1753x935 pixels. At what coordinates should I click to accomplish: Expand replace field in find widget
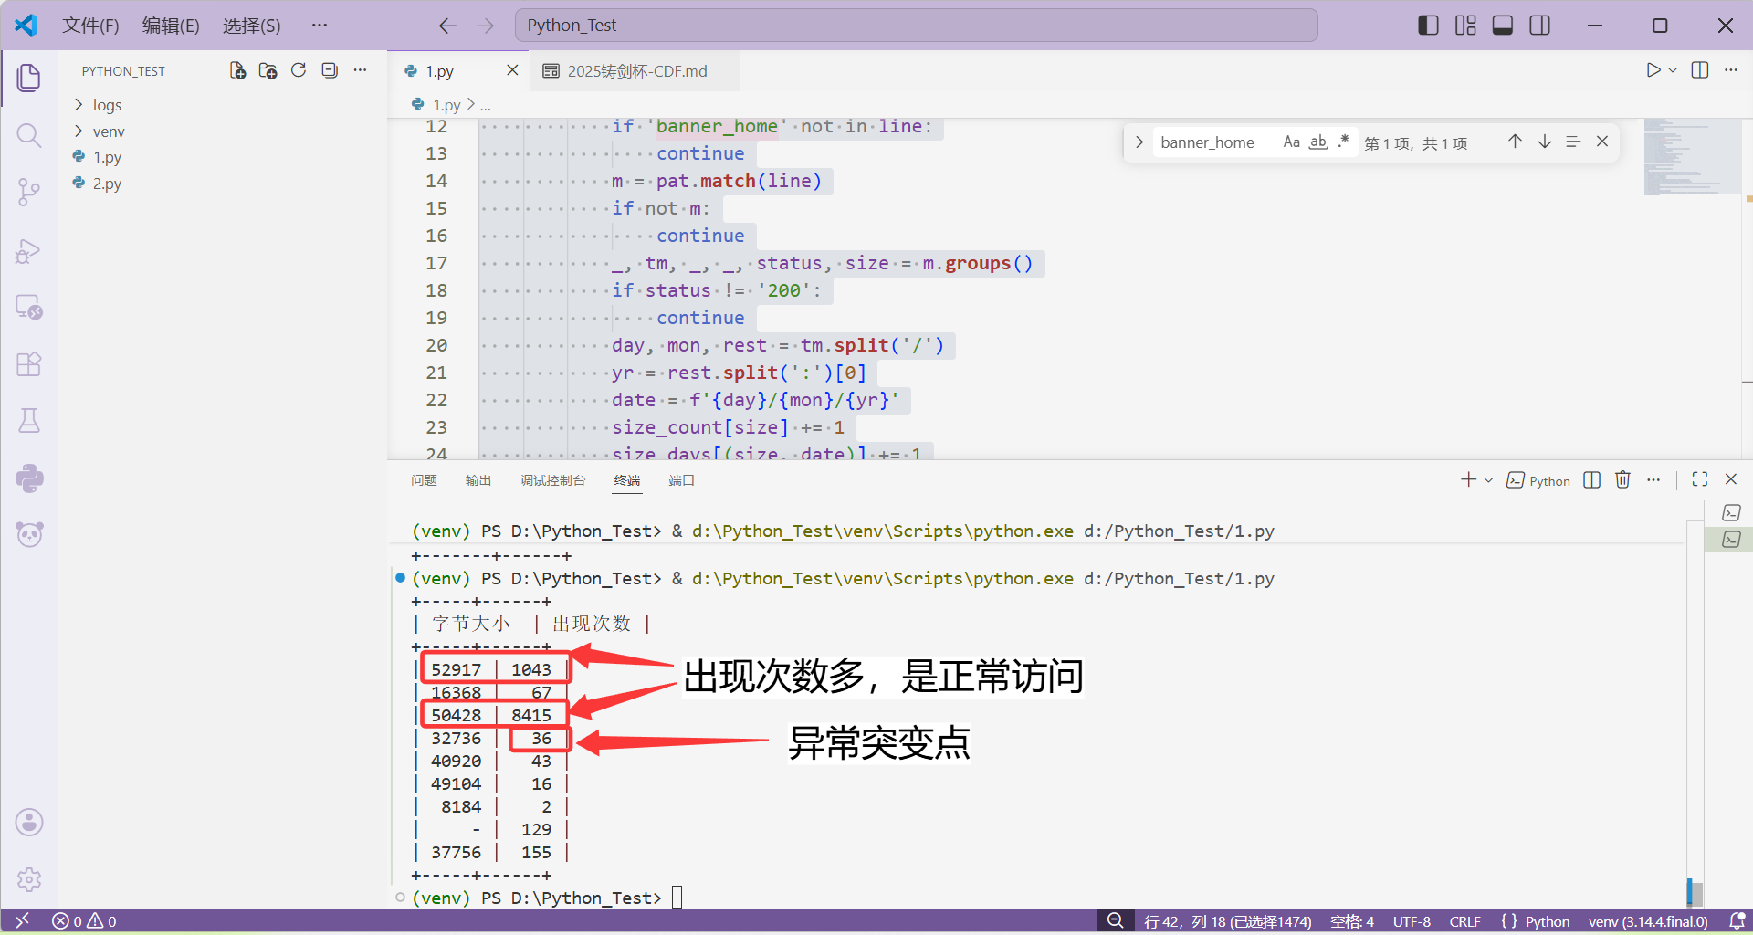(x=1139, y=142)
